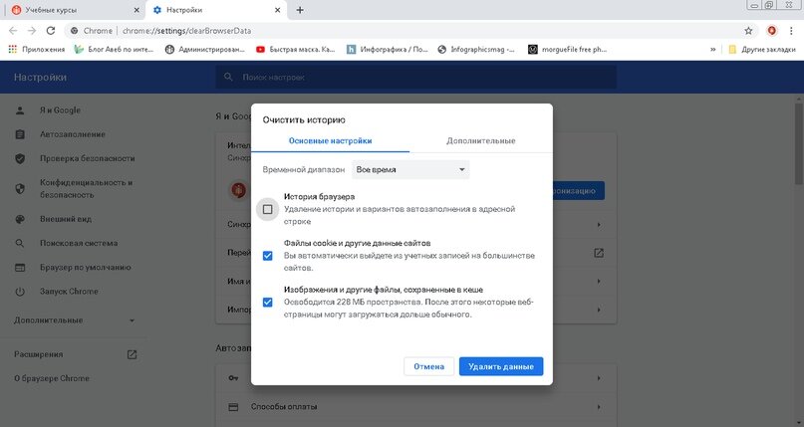Click the shield check icon in sidebar
The width and height of the screenshot is (804, 427).
(x=20, y=158)
